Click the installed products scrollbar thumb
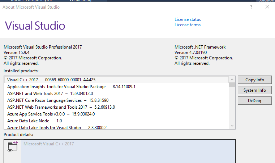The height and width of the screenshot is (163, 275). (x=232, y=85)
